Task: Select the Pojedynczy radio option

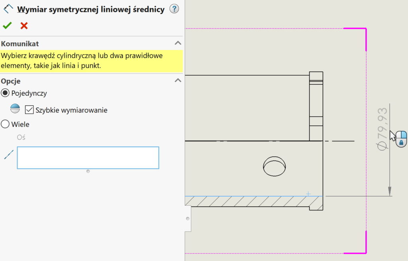Action: point(5,93)
